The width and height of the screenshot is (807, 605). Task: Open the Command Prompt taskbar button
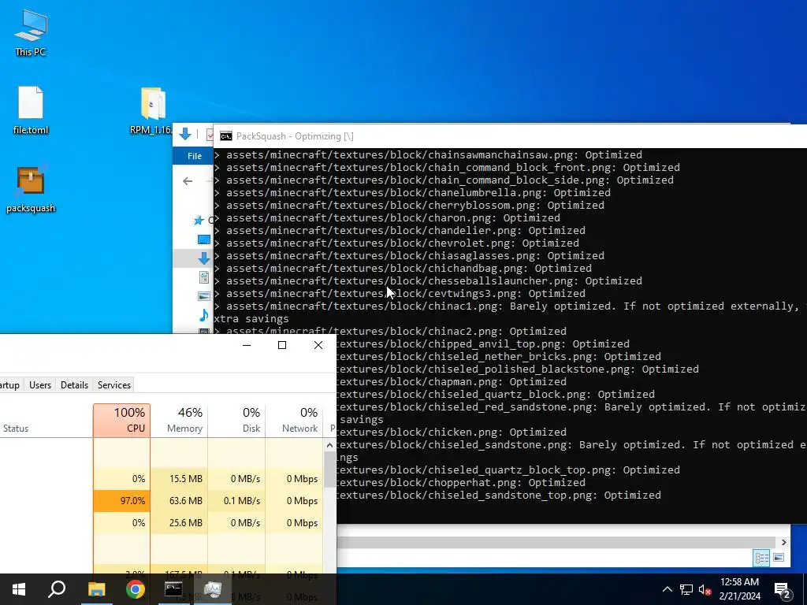pos(173,589)
